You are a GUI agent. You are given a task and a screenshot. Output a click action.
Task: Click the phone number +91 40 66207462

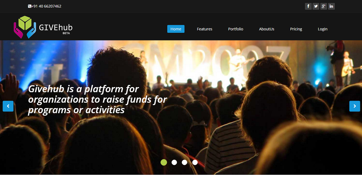(46, 6)
